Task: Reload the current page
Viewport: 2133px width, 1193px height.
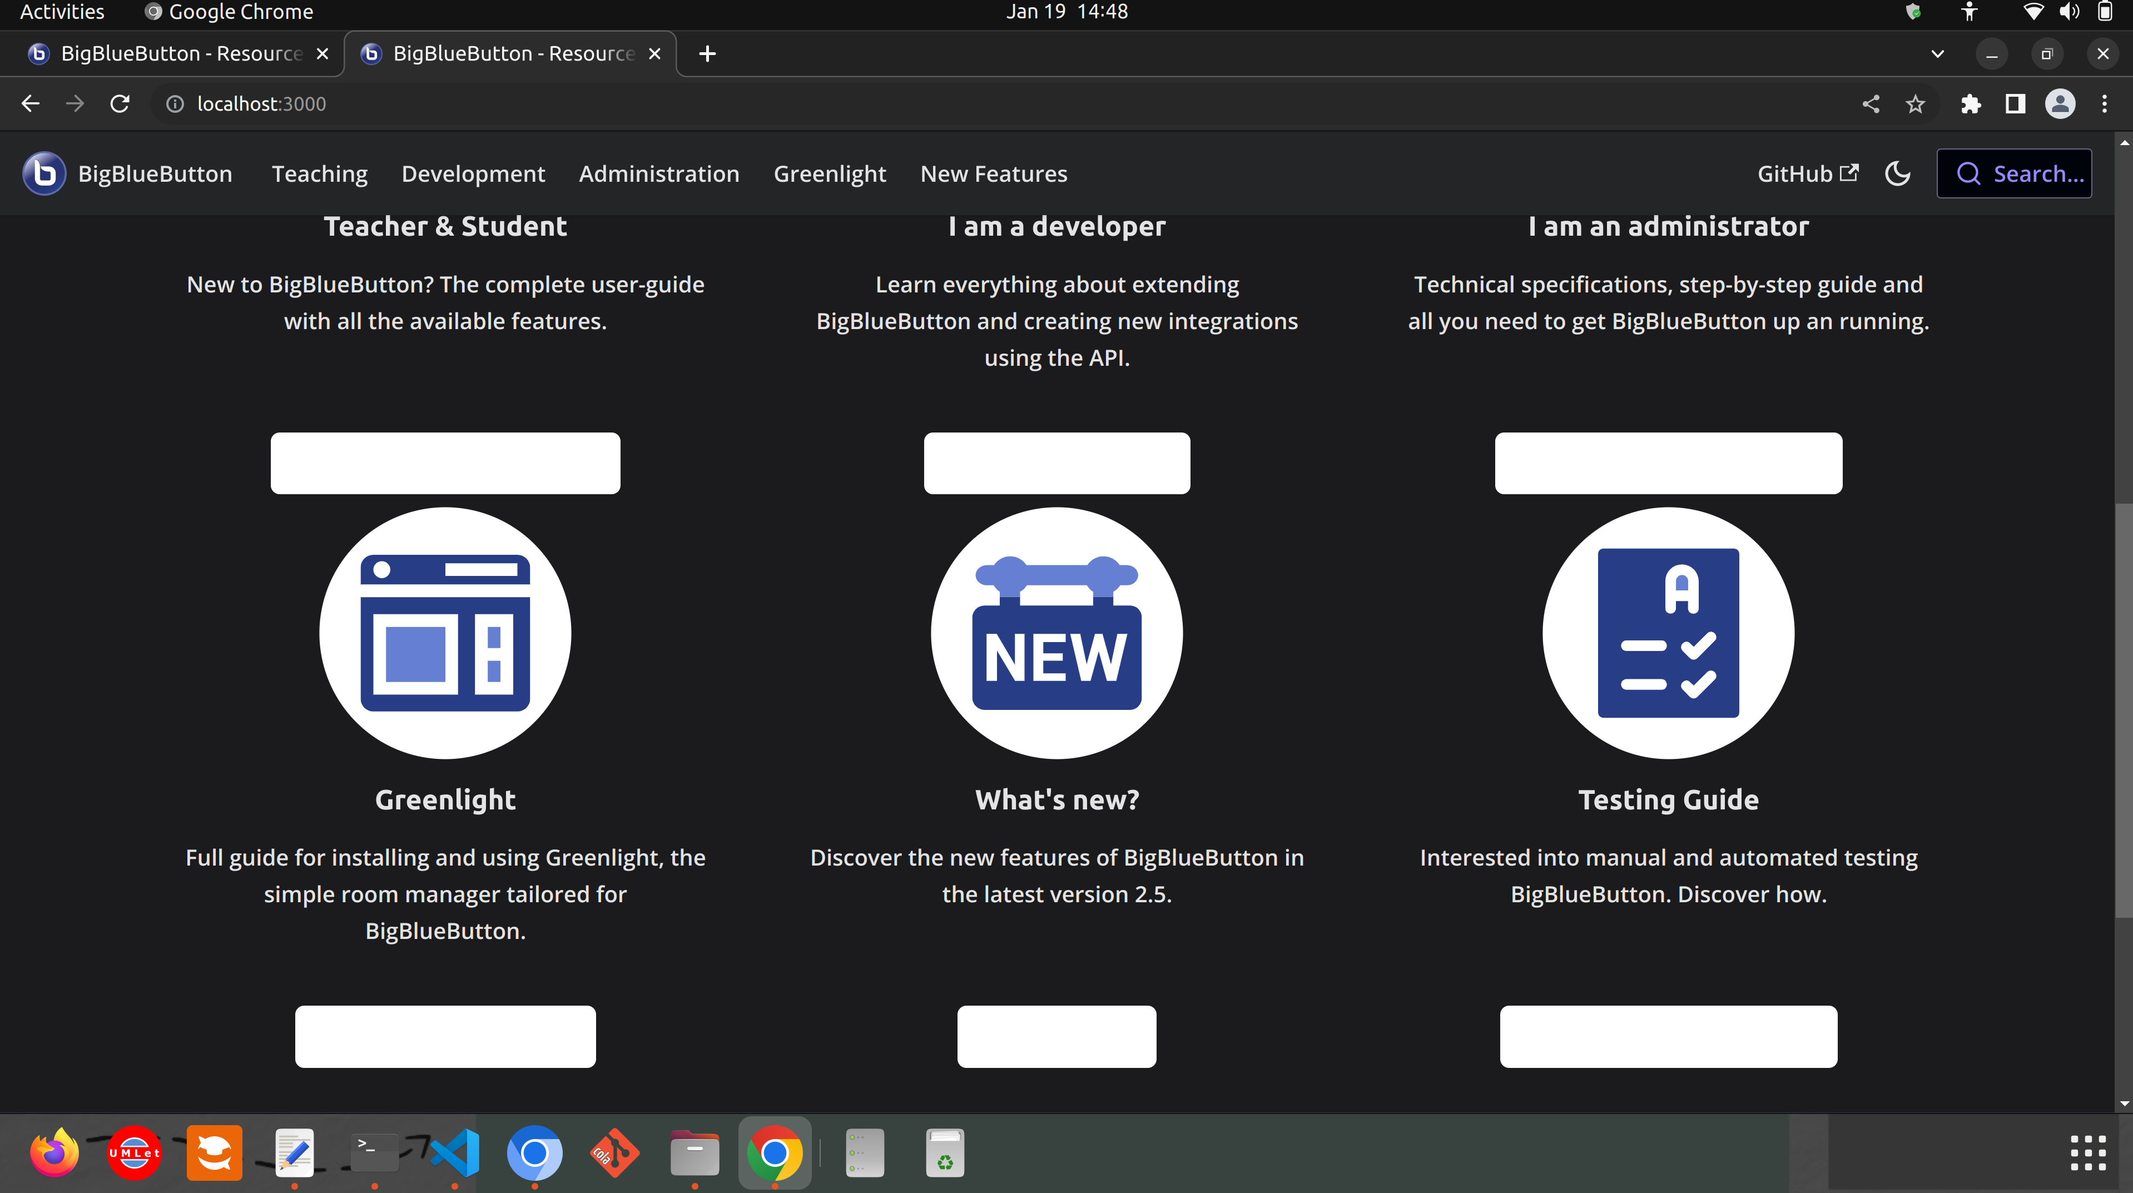Action: [x=119, y=103]
